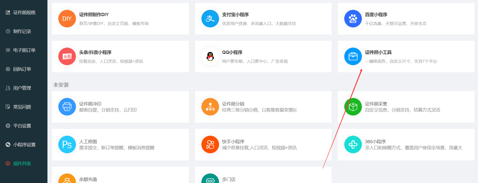The width and height of the screenshot is (478, 183).
Task: Click the 电子照订单 sidebar icon
Action: pyautogui.click(x=8, y=50)
